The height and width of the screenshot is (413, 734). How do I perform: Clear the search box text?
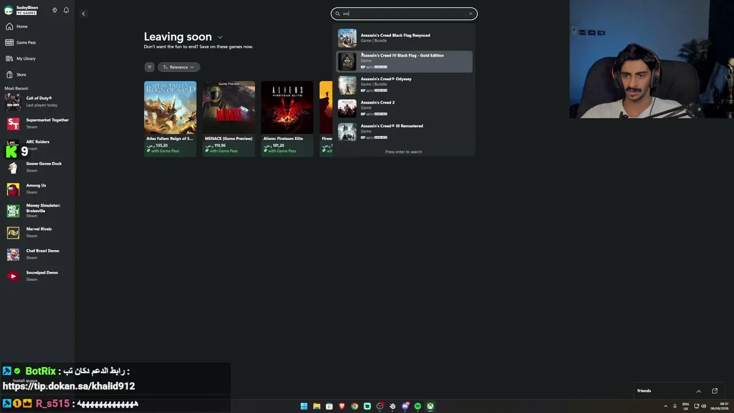tap(470, 14)
